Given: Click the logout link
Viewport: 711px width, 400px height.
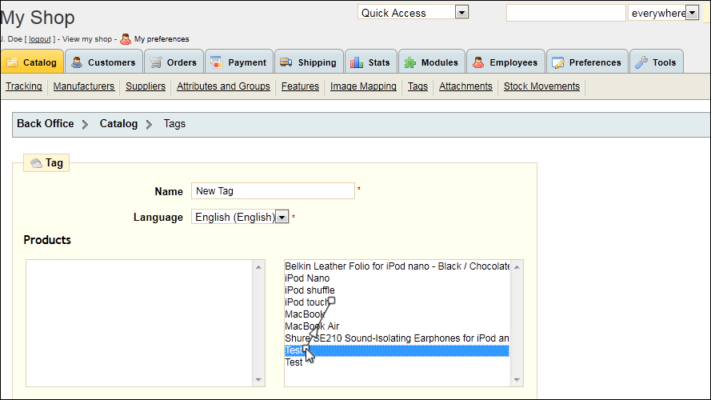Looking at the screenshot, I should tap(40, 39).
